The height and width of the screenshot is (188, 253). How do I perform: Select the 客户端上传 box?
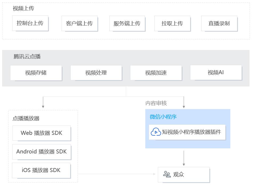[79, 23]
